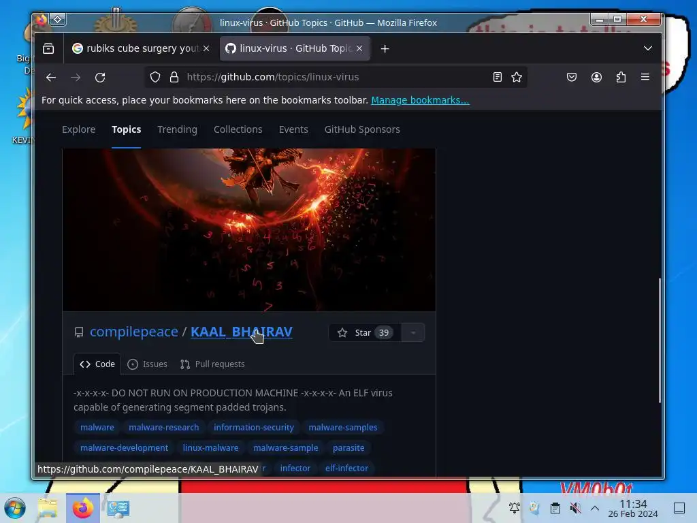Reload the current GitHub page

click(101, 78)
